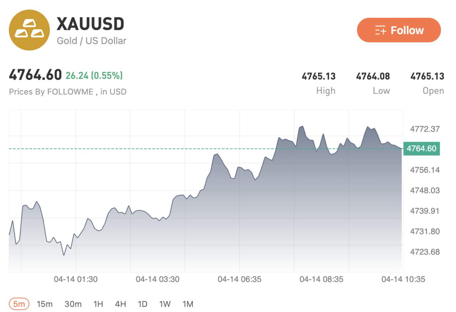Click the 04-14 06:35 time axis label
Screen dimensions: 456x312
[x=239, y=279]
